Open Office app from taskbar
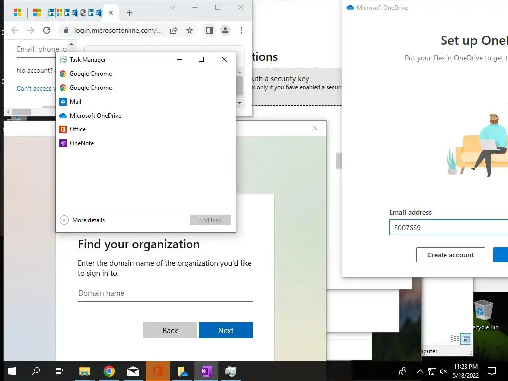The image size is (508, 381). pos(158,371)
